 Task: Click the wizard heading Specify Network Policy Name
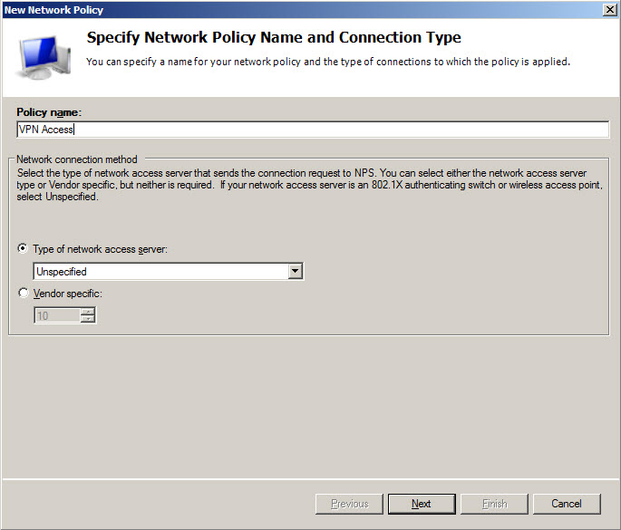(x=274, y=37)
